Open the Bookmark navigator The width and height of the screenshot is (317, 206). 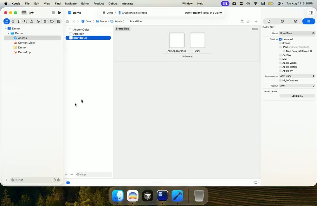pos(19,21)
